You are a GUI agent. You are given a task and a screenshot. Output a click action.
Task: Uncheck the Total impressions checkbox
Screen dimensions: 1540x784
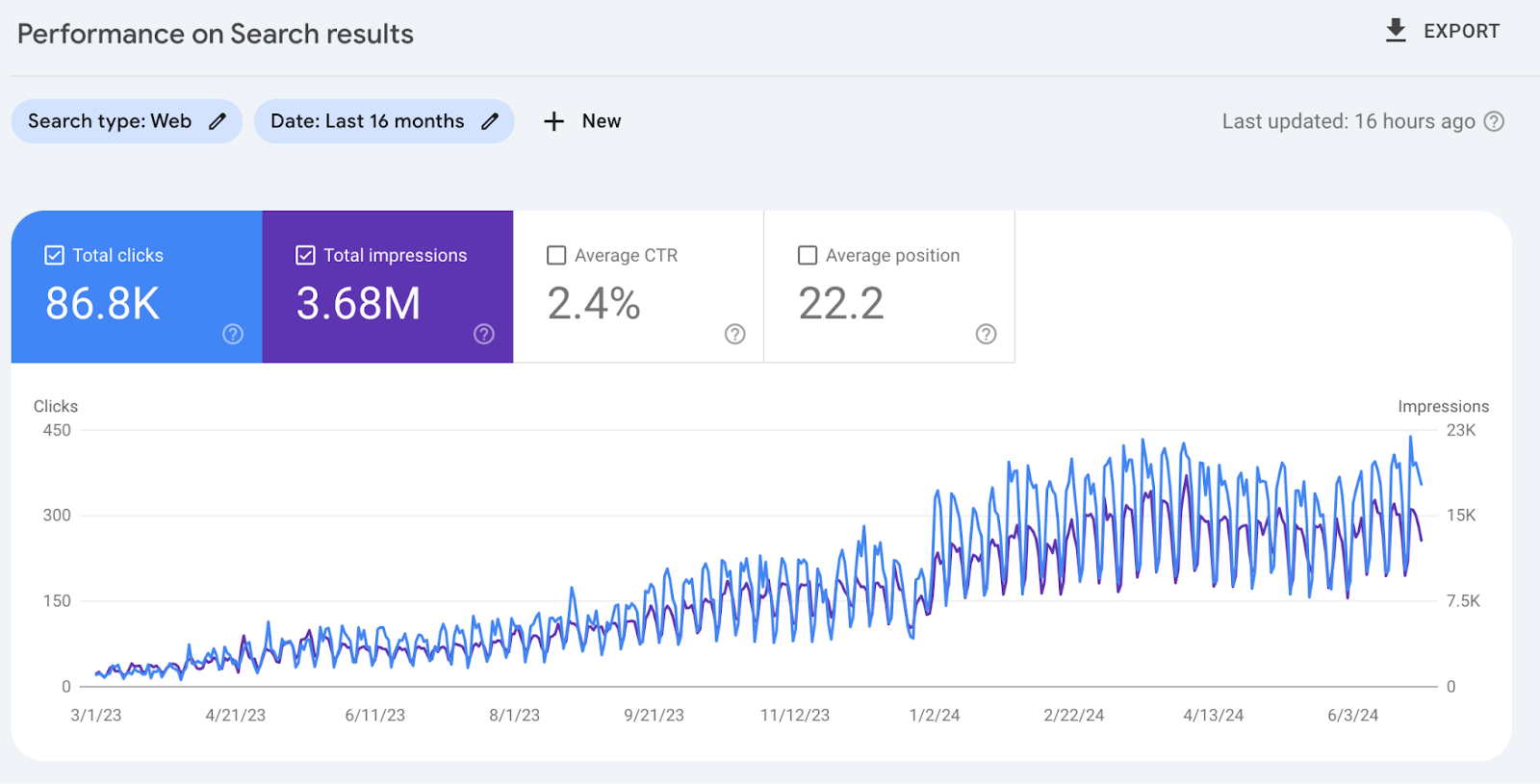click(305, 255)
